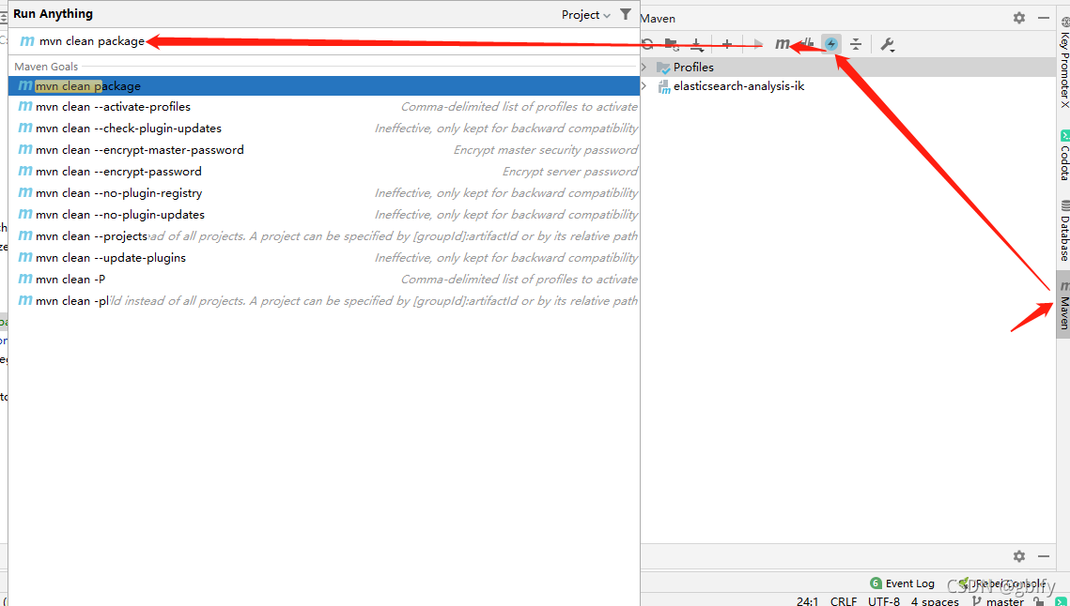Open the Codota side tab
This screenshot has width=1070, height=606.
click(1063, 155)
